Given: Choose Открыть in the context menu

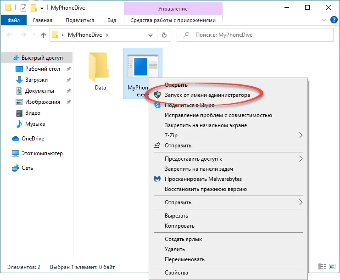Looking at the screenshot, I should point(176,85).
